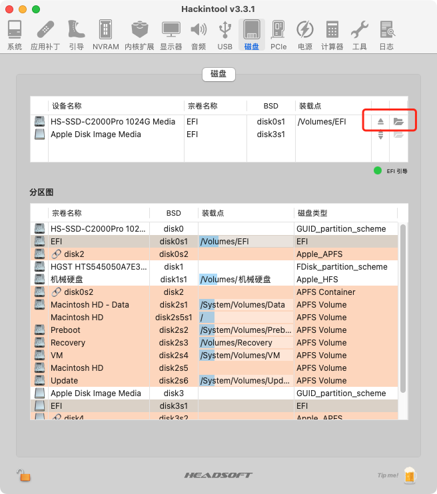Select the disk2 APFS Container row
Screen dimensions: 437x494
[x=215, y=292]
